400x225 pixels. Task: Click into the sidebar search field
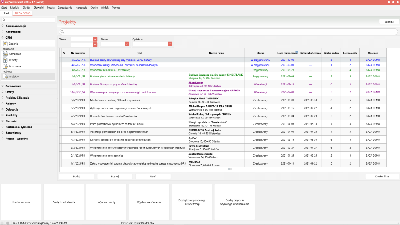coord(28,20)
